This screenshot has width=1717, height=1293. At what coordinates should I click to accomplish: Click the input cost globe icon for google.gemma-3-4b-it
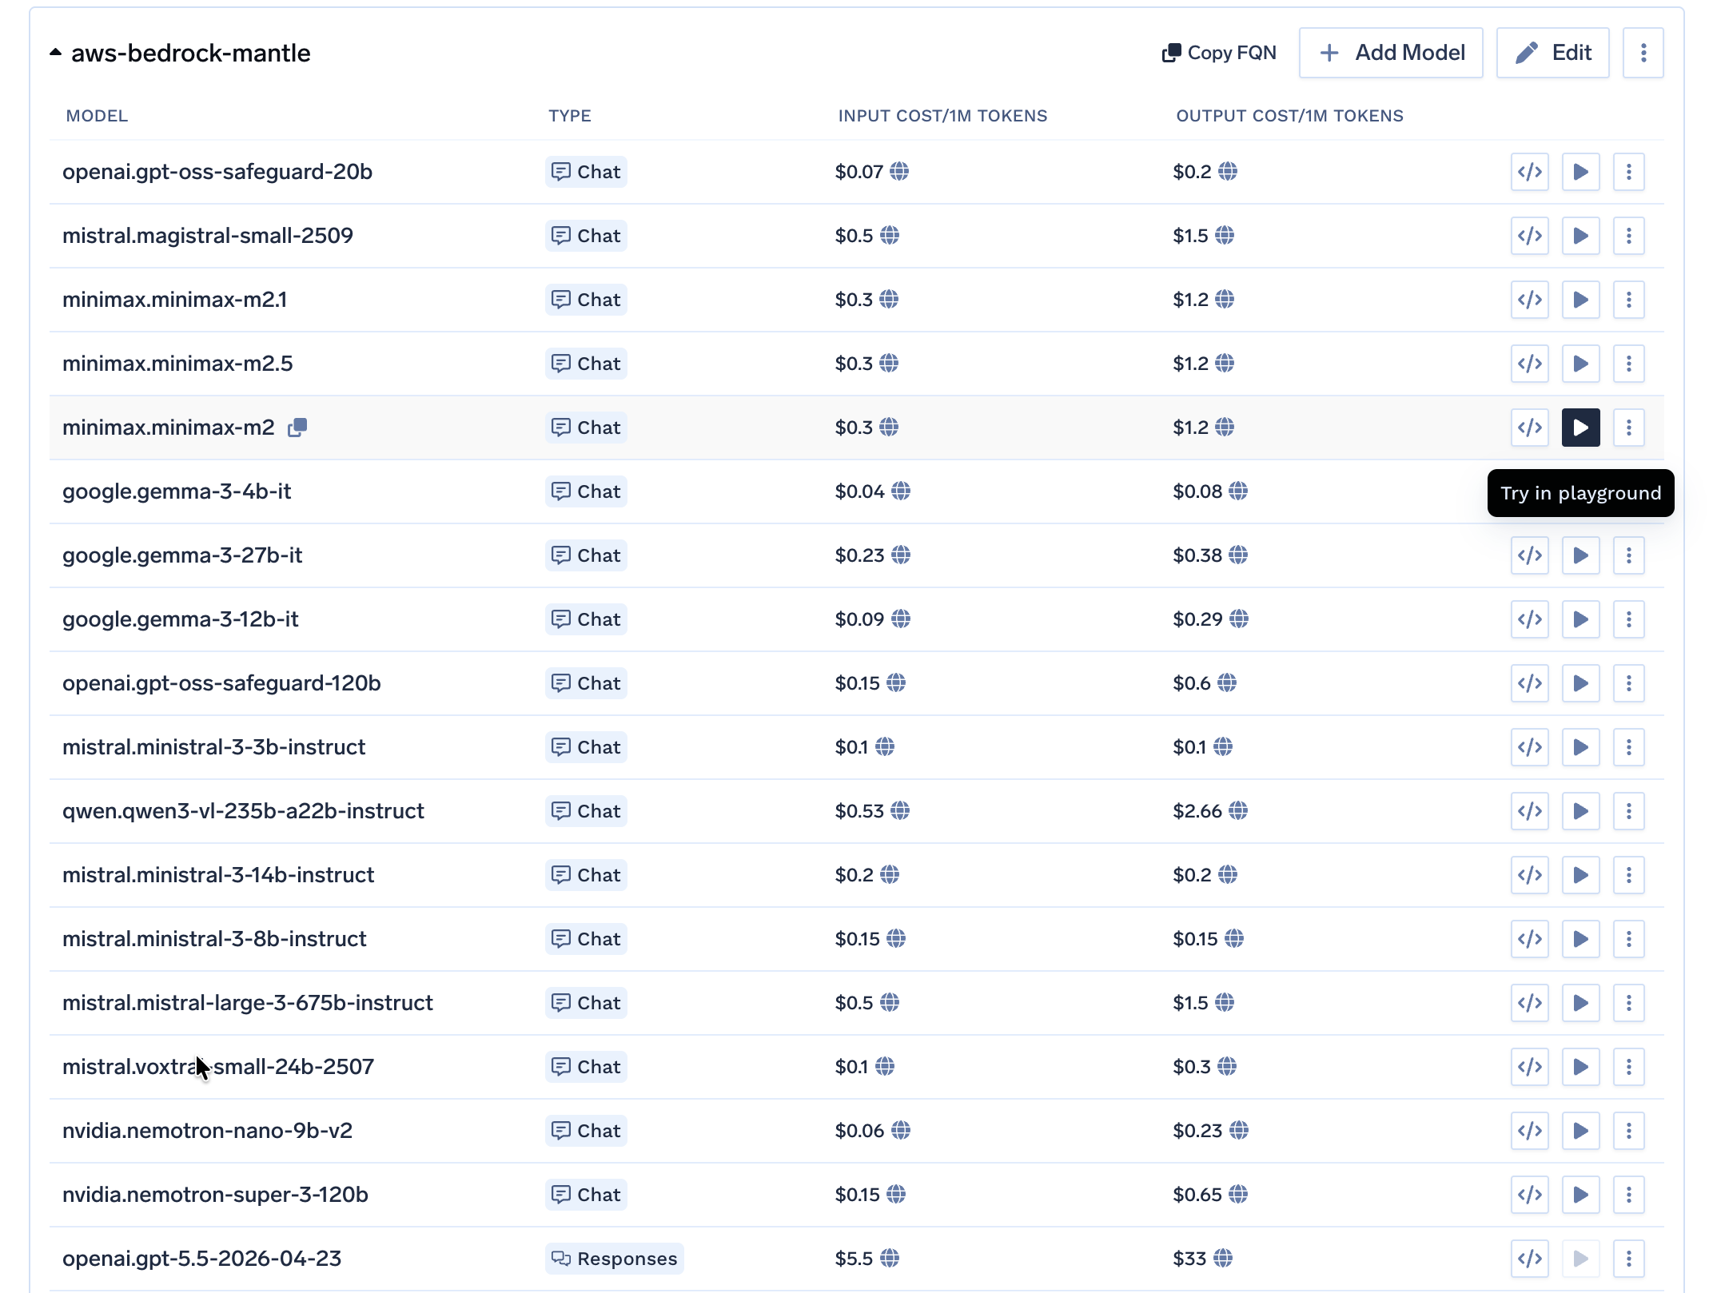tap(901, 491)
